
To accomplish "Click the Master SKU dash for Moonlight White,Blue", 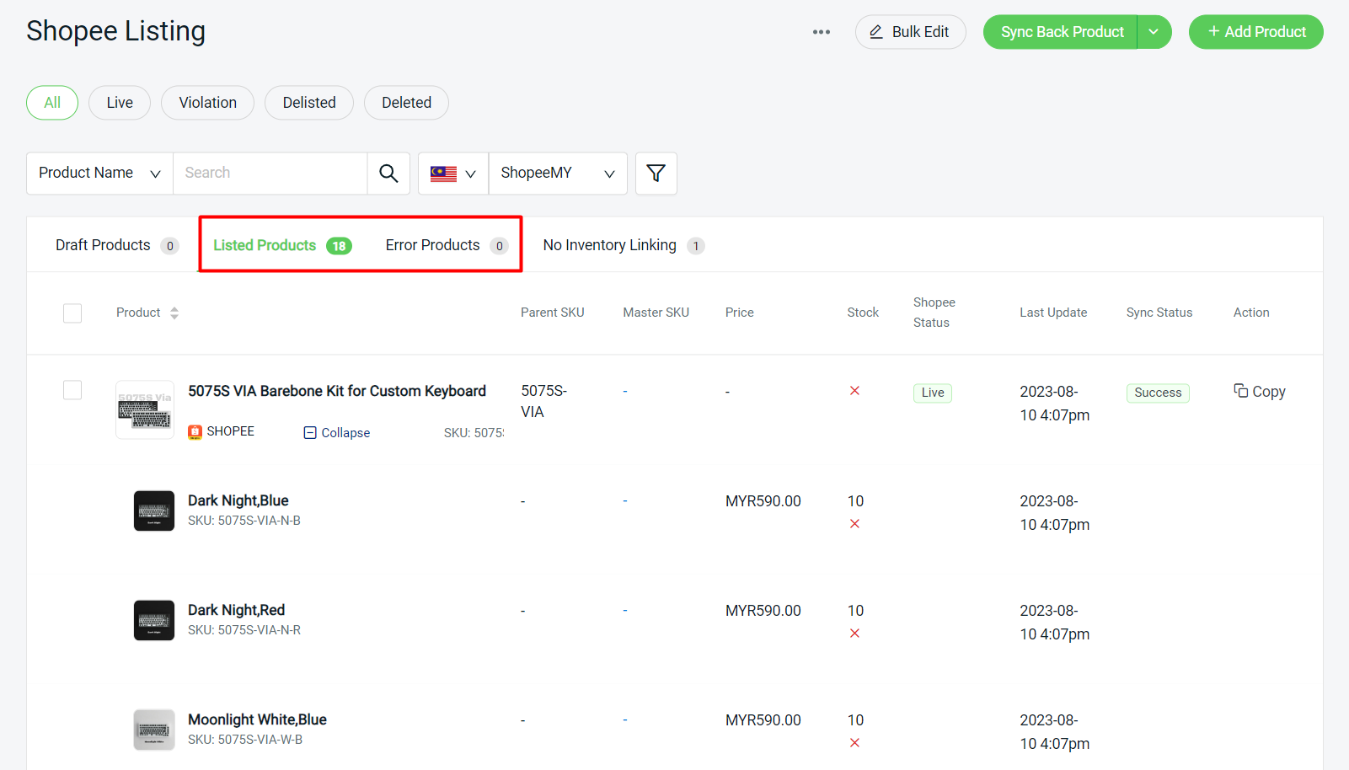I will tap(625, 719).
